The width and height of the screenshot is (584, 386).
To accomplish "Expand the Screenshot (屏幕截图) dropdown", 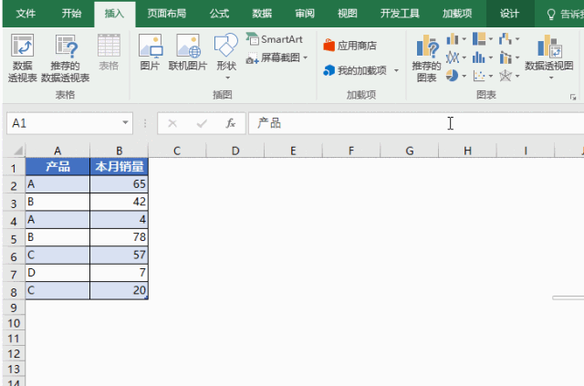I will (x=305, y=57).
